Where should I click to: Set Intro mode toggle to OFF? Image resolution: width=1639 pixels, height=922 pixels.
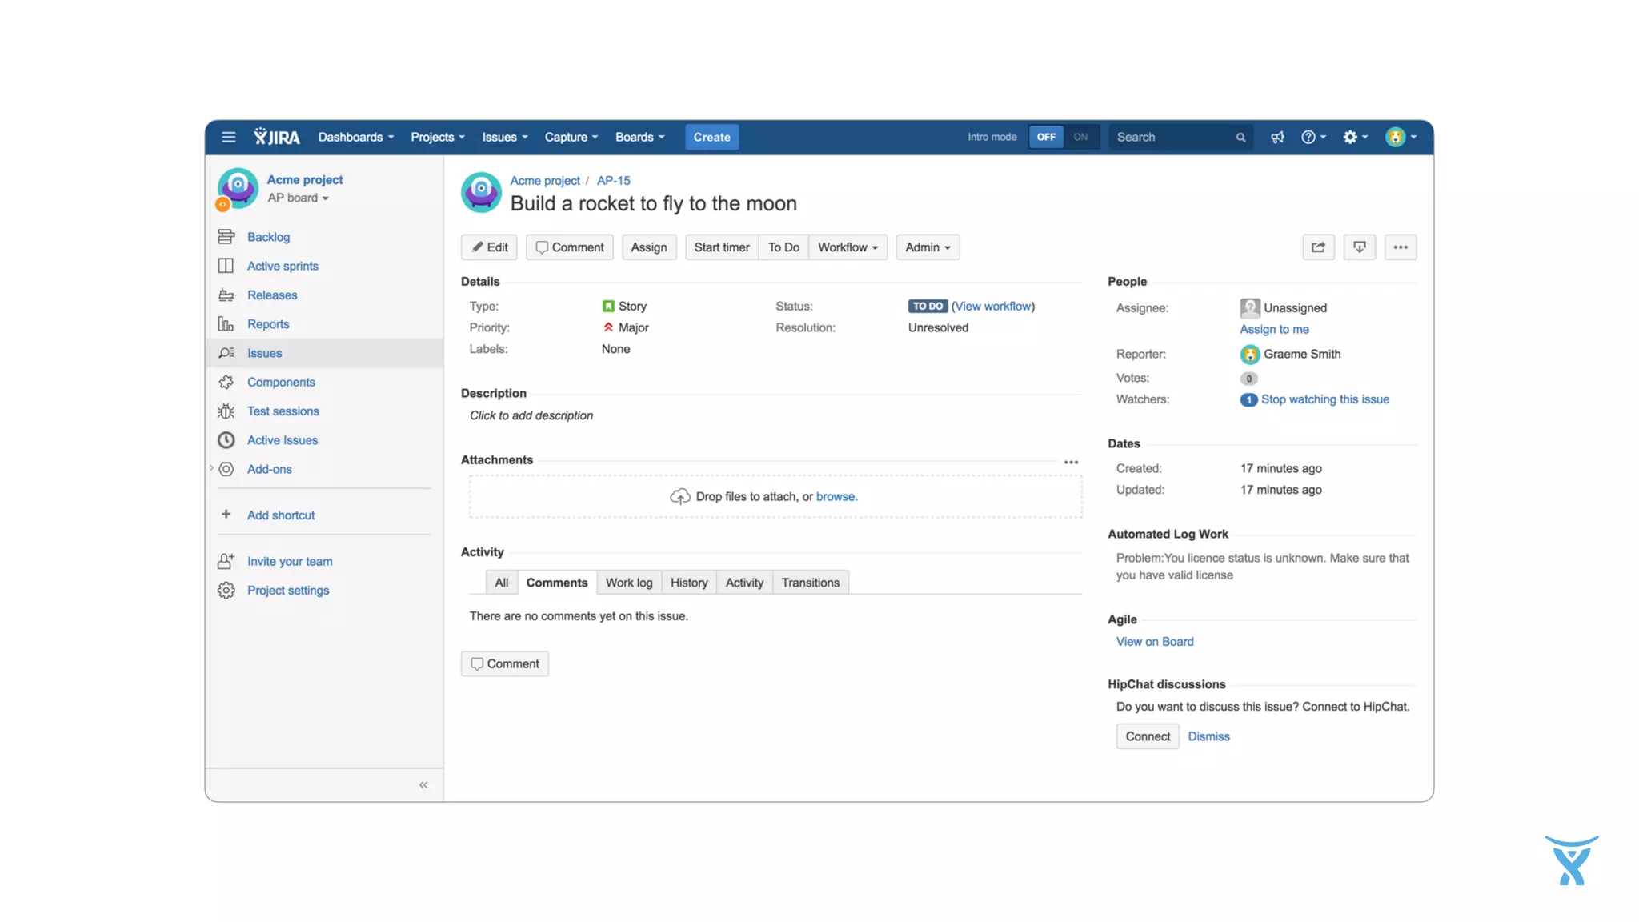click(x=1046, y=138)
